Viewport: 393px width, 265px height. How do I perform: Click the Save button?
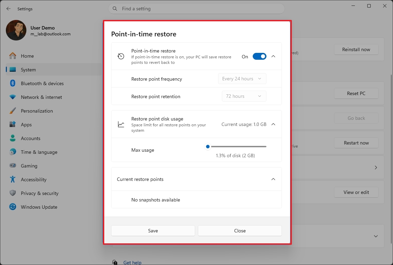pyautogui.click(x=153, y=231)
